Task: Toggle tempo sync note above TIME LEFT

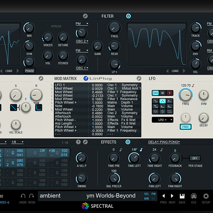Action: (x=141, y=150)
